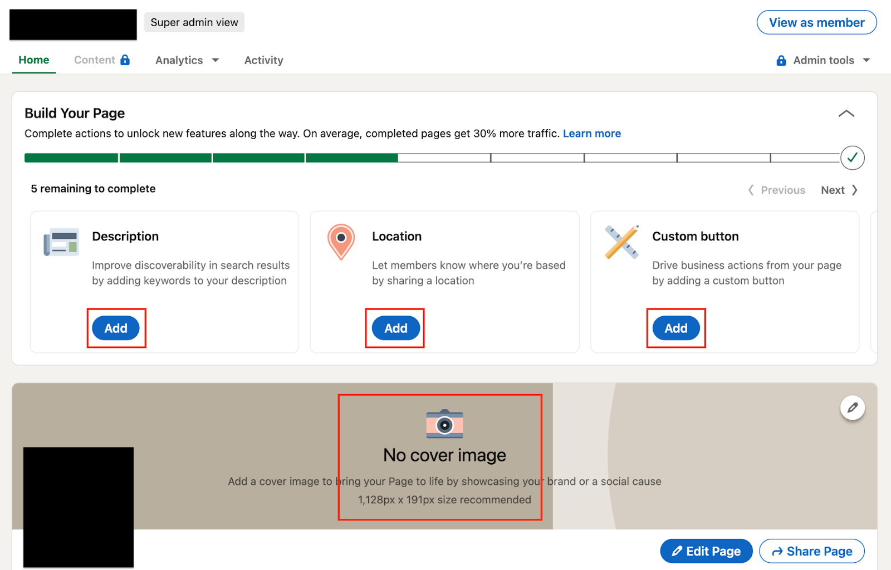Click the 'Build Your Page' heading
The width and height of the screenshot is (891, 570).
pos(75,114)
